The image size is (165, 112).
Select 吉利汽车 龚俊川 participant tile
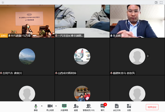tap(27, 56)
